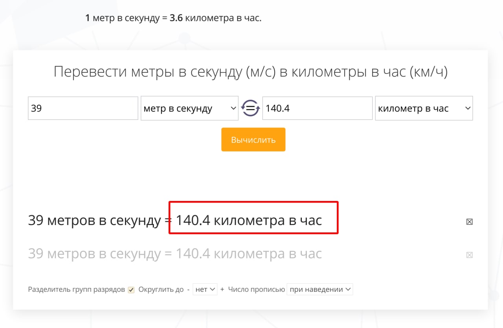
Task: Click the result field showing 140.4
Action: pos(317,108)
